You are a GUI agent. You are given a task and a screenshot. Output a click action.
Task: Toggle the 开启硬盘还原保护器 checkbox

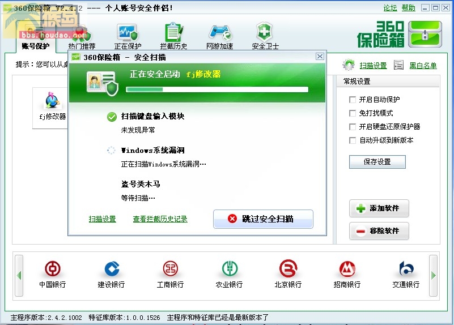pos(353,127)
